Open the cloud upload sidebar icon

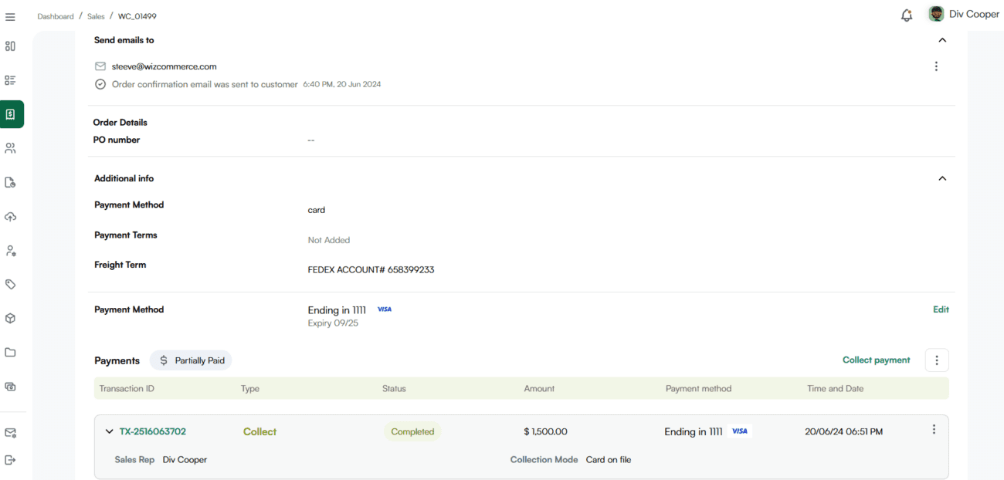pos(10,217)
